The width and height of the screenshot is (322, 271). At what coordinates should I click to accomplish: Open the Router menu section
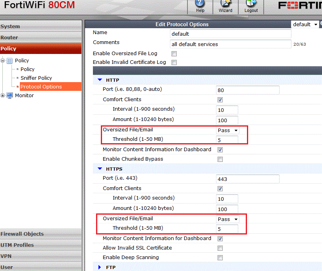[x=40, y=37]
